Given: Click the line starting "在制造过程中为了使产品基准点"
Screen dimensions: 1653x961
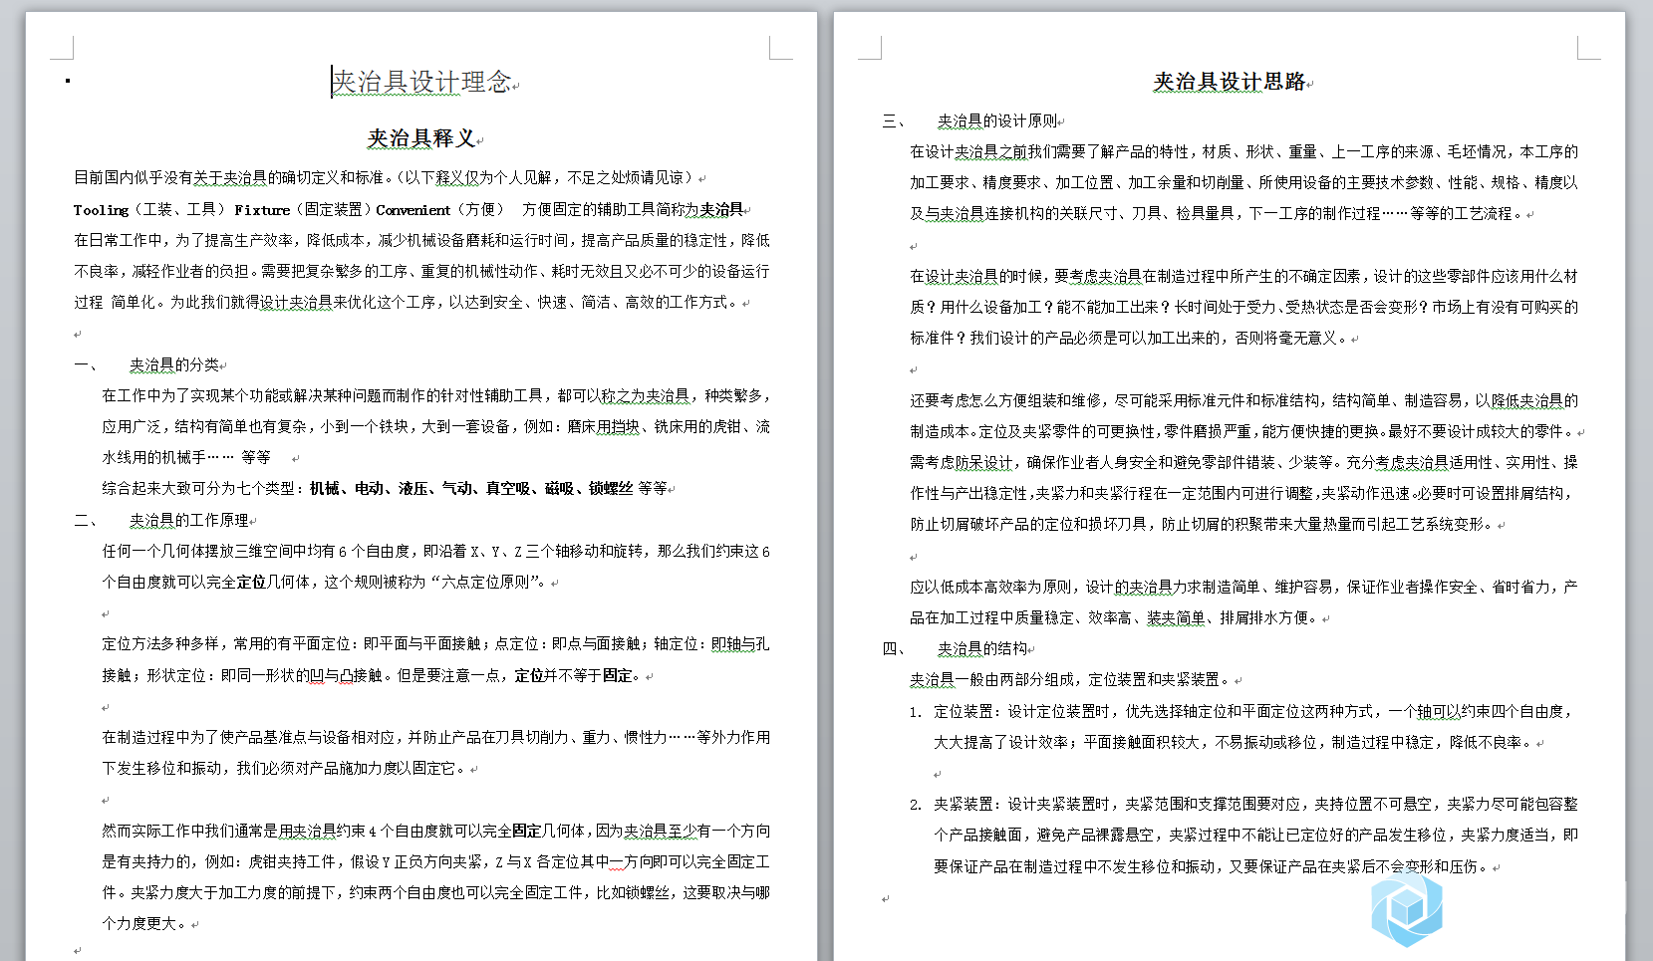Looking at the screenshot, I should [x=435, y=737].
